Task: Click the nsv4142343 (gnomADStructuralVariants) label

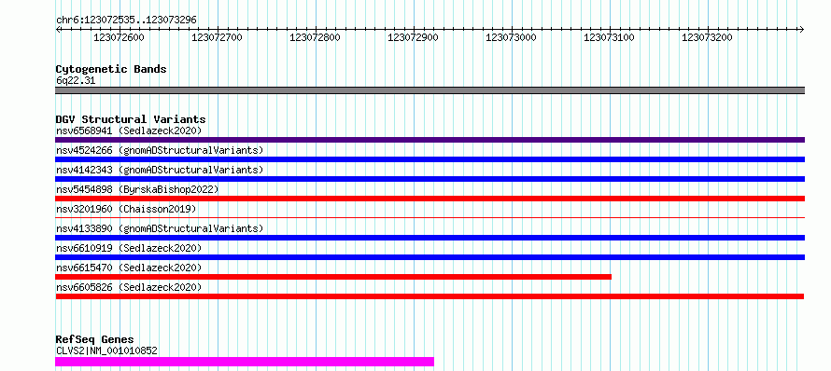Action: [x=160, y=170]
